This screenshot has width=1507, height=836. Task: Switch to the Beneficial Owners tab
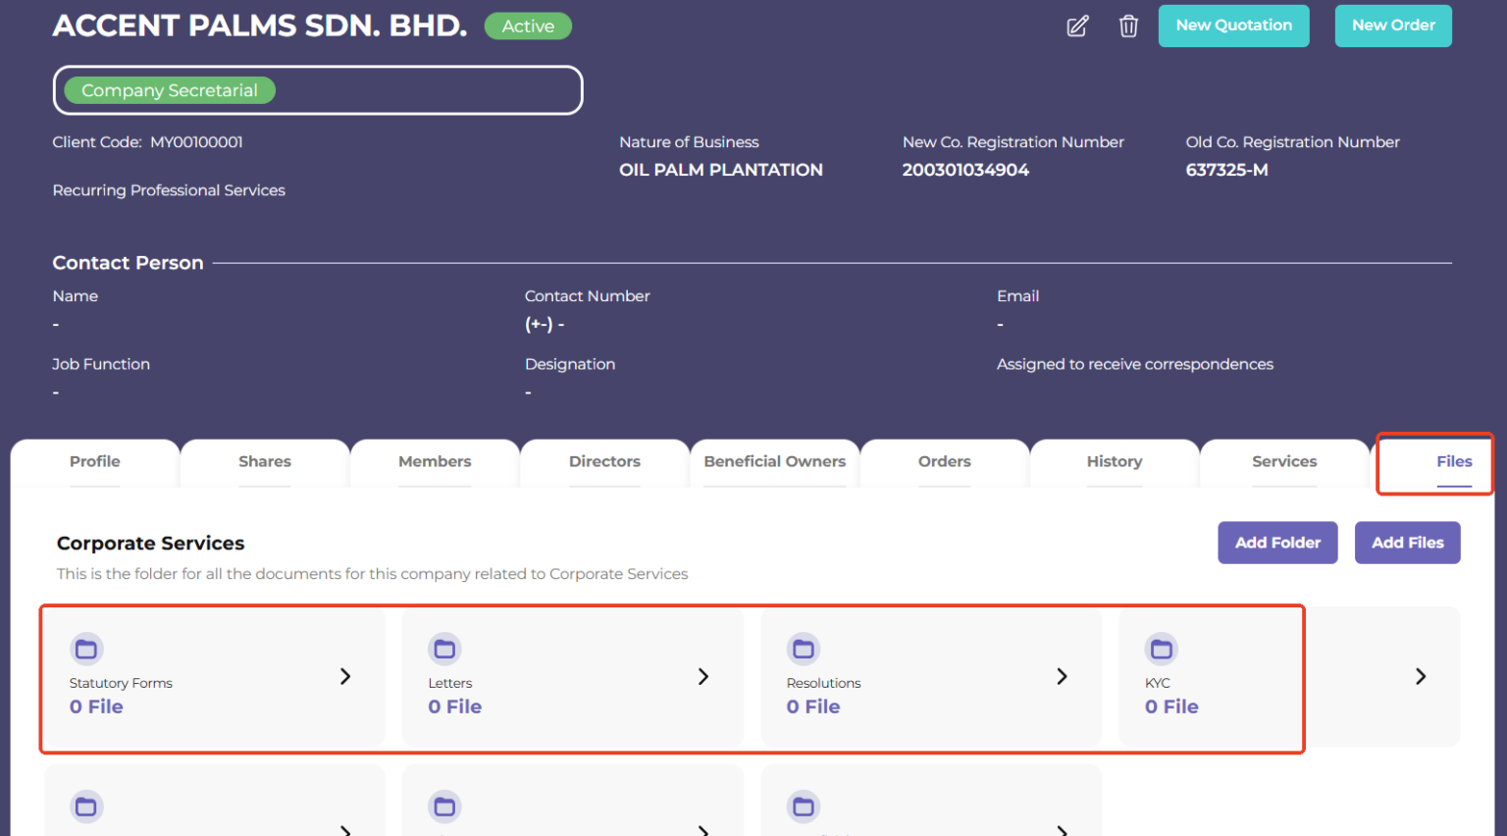[774, 461]
